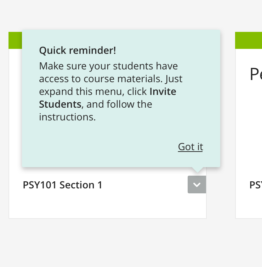
Task: Click the word "instructions." in the tooltip
Action: pos(67,117)
